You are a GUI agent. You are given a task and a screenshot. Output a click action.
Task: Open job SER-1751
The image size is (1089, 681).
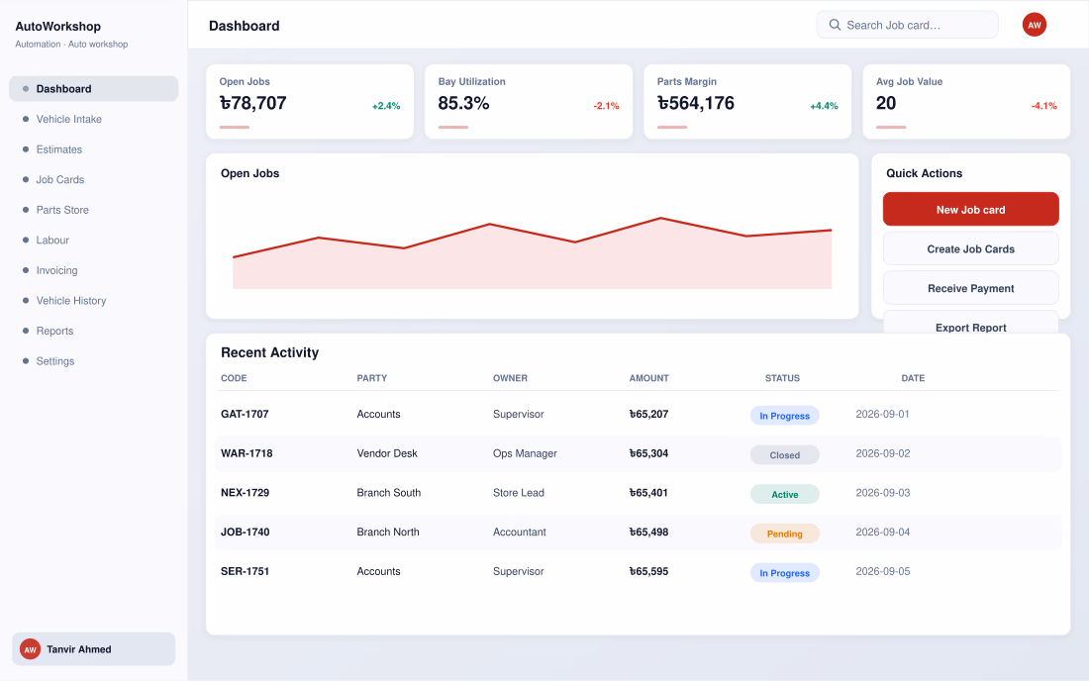pyautogui.click(x=246, y=571)
